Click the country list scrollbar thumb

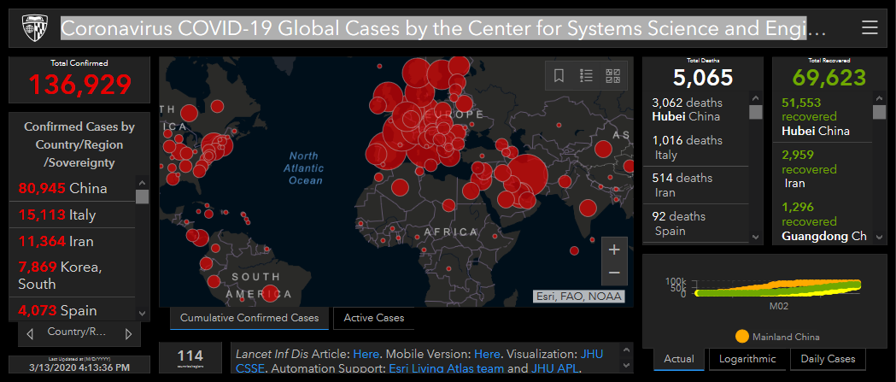143,197
